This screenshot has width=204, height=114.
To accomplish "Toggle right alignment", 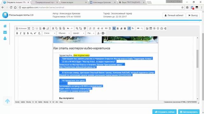I will [121, 28].
